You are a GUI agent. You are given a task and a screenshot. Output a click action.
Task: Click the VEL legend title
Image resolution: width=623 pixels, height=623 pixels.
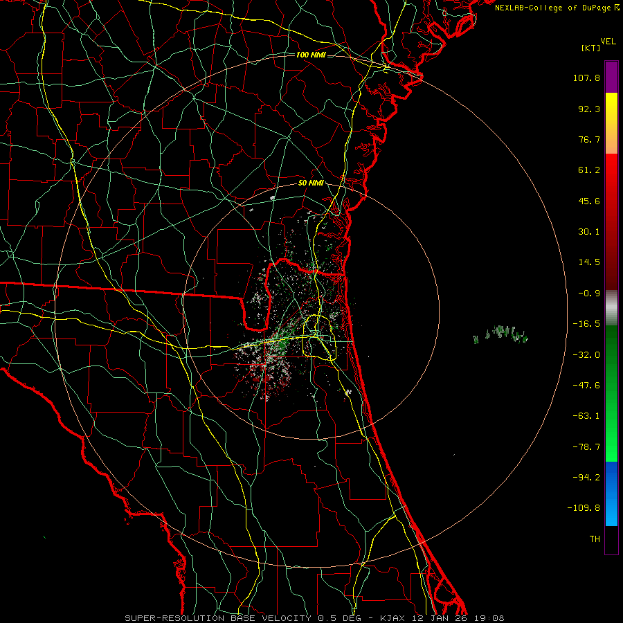click(608, 42)
